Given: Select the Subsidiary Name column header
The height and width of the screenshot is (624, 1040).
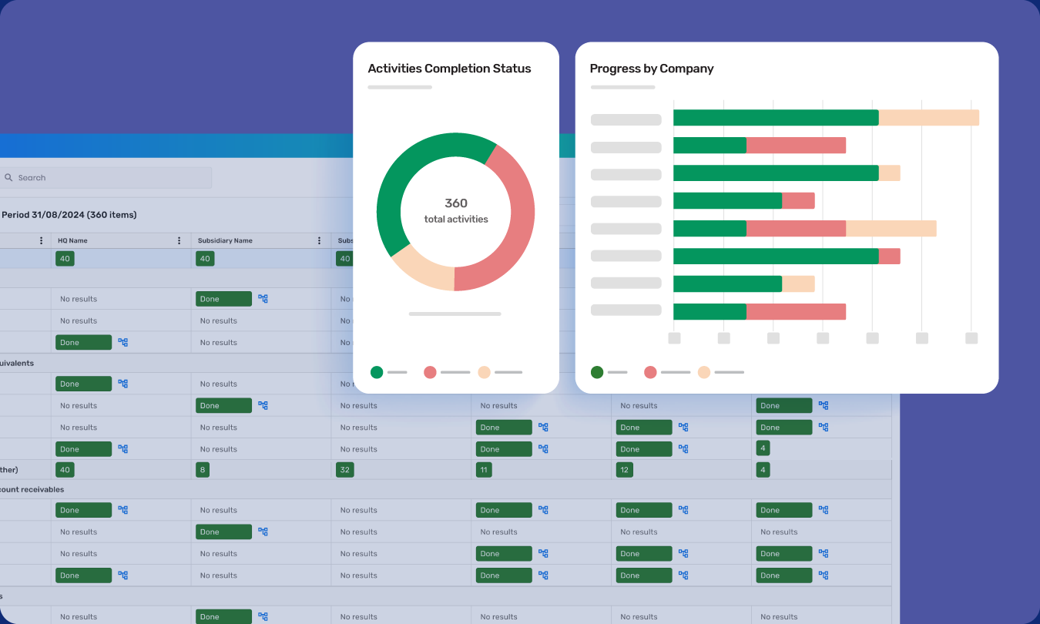Looking at the screenshot, I should 225,240.
